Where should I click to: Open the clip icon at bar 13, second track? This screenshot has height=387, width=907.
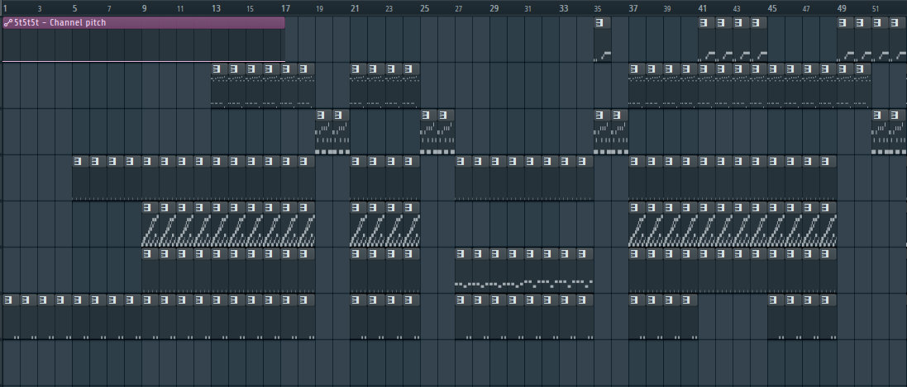pos(217,69)
